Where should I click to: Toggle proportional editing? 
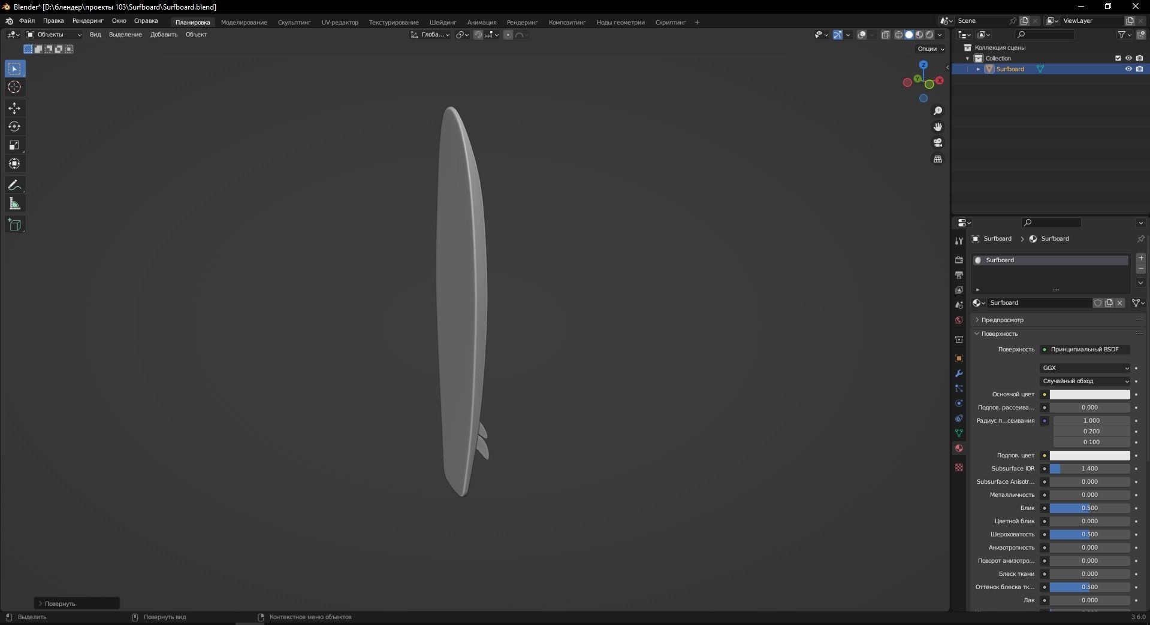[508, 35]
